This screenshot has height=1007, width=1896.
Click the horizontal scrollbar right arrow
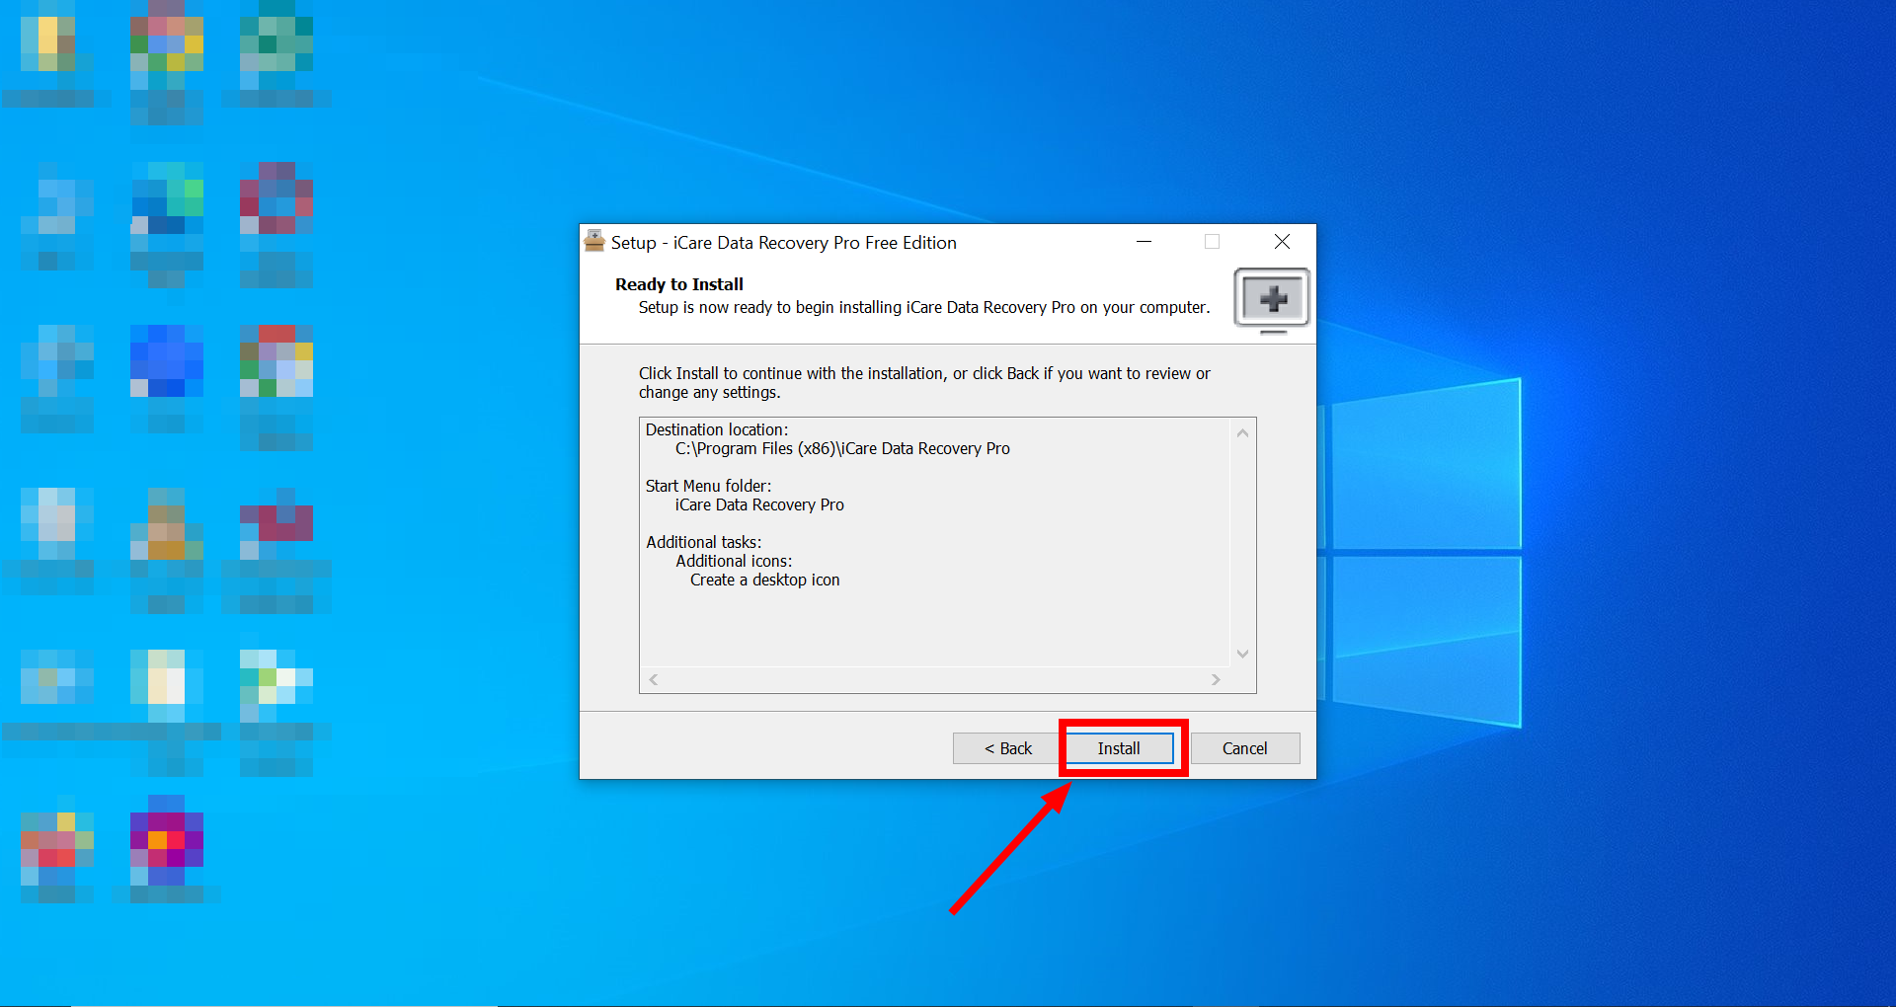click(1217, 679)
